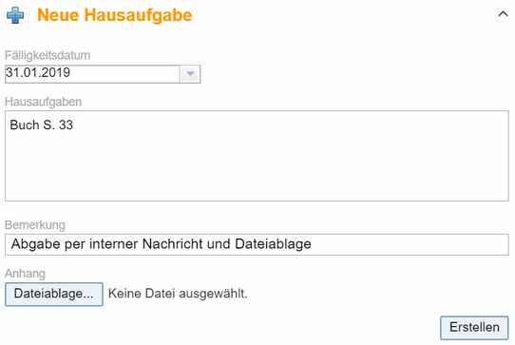Viewport: 515px width, 345px height.
Task: Click the word Dateiablage in the remark field
Action: (x=273, y=244)
